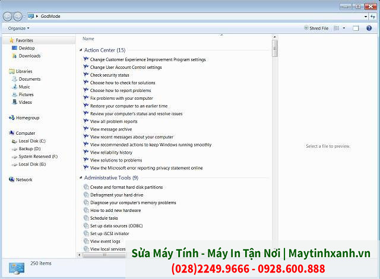Toggle the preview pane icon
Screen dimensions: 380x279
[356, 28]
